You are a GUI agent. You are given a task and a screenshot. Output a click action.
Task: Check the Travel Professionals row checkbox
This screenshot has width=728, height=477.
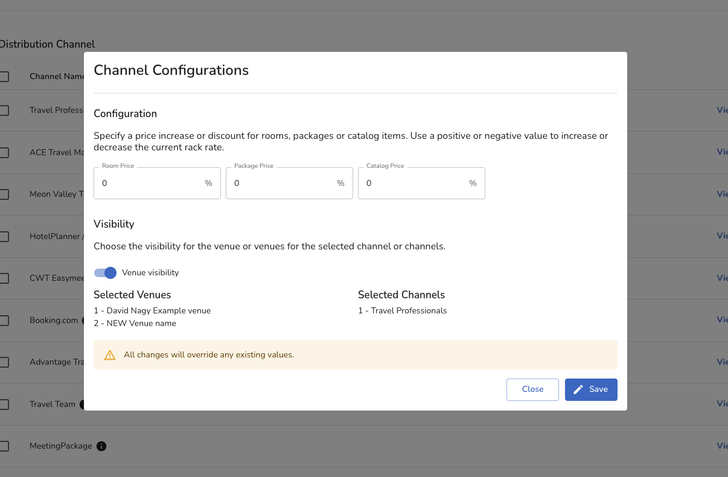[x=4, y=110]
